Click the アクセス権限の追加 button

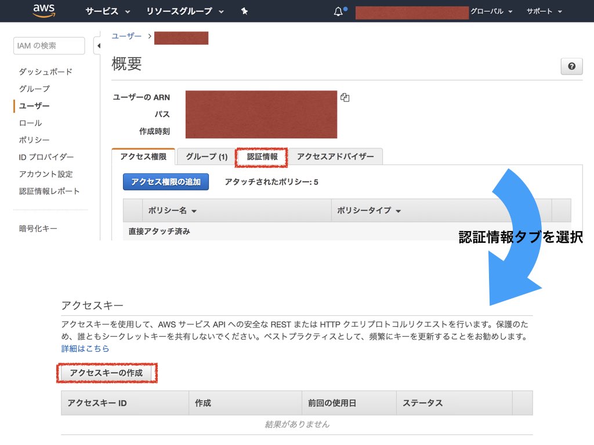coord(166,181)
